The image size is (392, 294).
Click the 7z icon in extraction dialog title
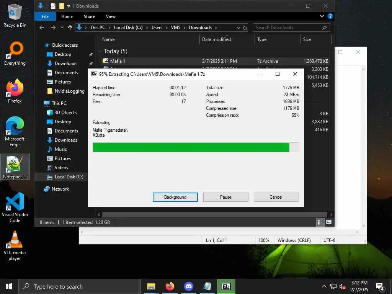(94, 74)
